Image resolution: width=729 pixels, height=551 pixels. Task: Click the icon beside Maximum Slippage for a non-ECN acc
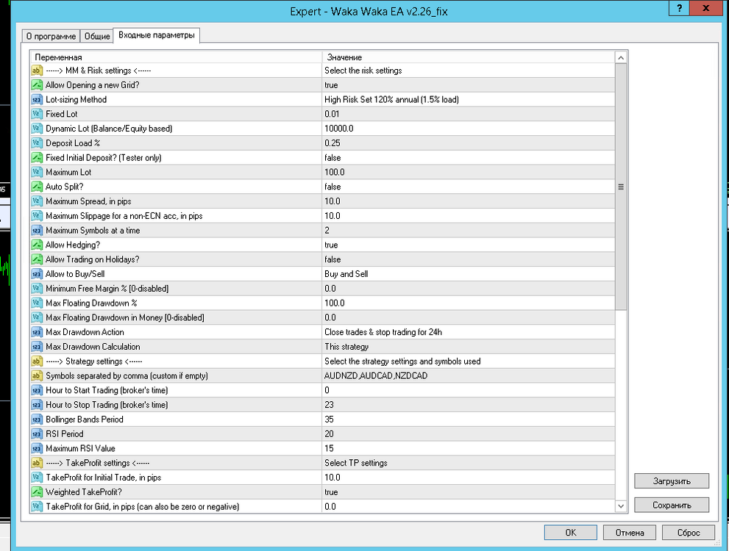coord(37,216)
